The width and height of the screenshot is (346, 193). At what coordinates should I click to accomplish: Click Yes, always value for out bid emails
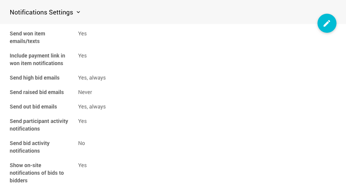92,107
